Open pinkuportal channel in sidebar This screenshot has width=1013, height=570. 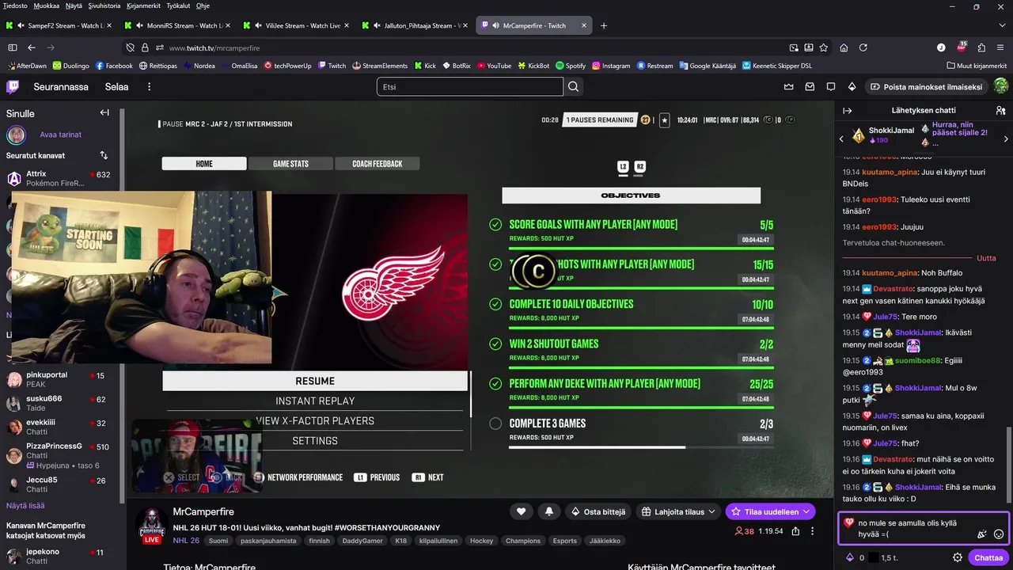[59, 379]
